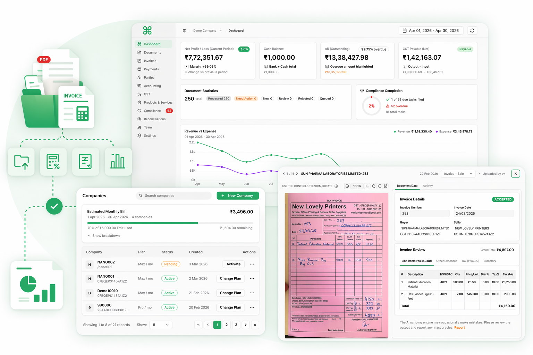
Task: Expand Show breakdown in Estimated Monthly Bill
Action: click(103, 236)
